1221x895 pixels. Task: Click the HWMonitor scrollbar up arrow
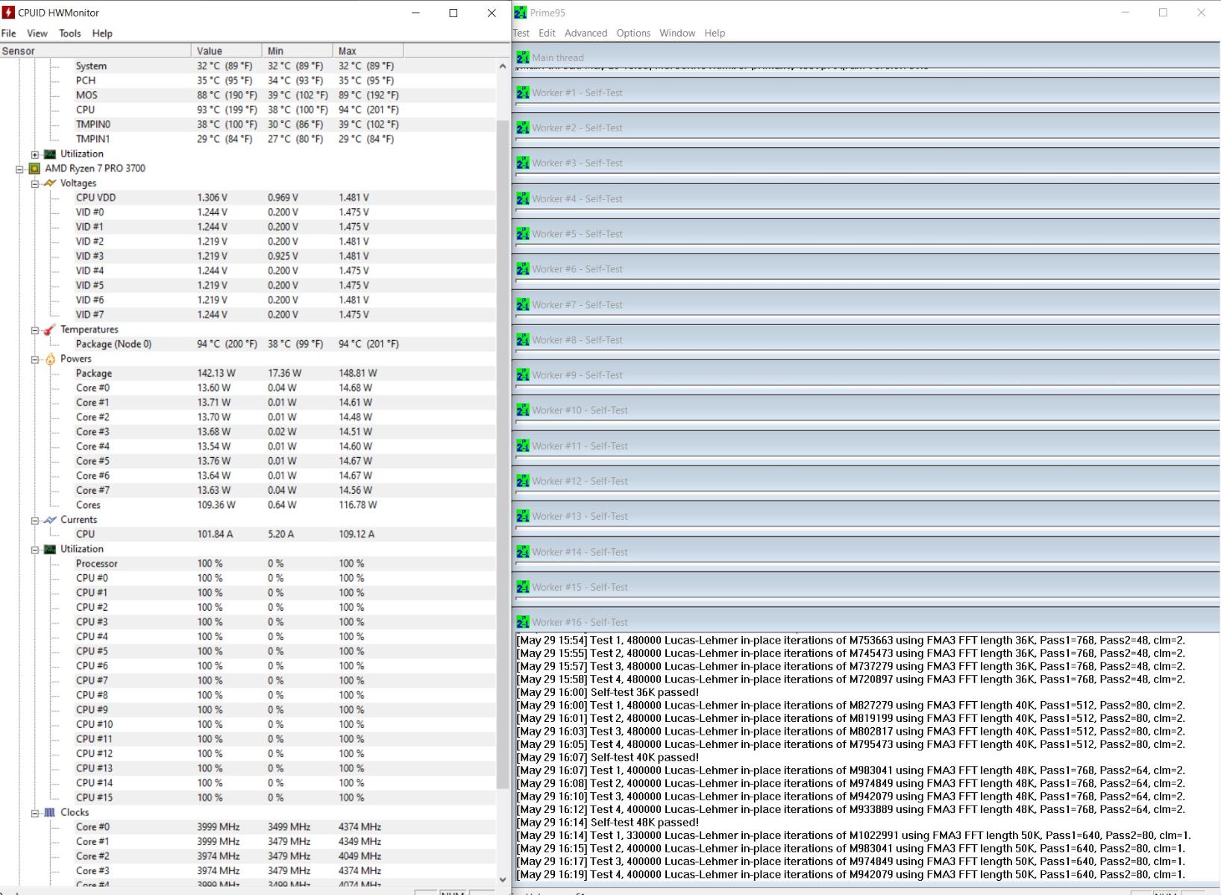click(x=503, y=66)
